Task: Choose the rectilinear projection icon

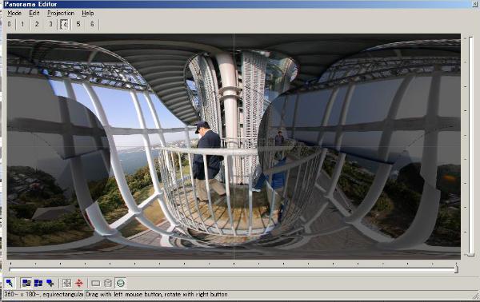Action: (x=95, y=283)
